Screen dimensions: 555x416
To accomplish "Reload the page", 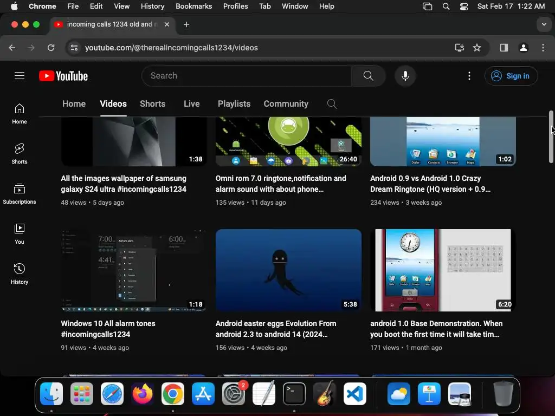I will tap(51, 48).
